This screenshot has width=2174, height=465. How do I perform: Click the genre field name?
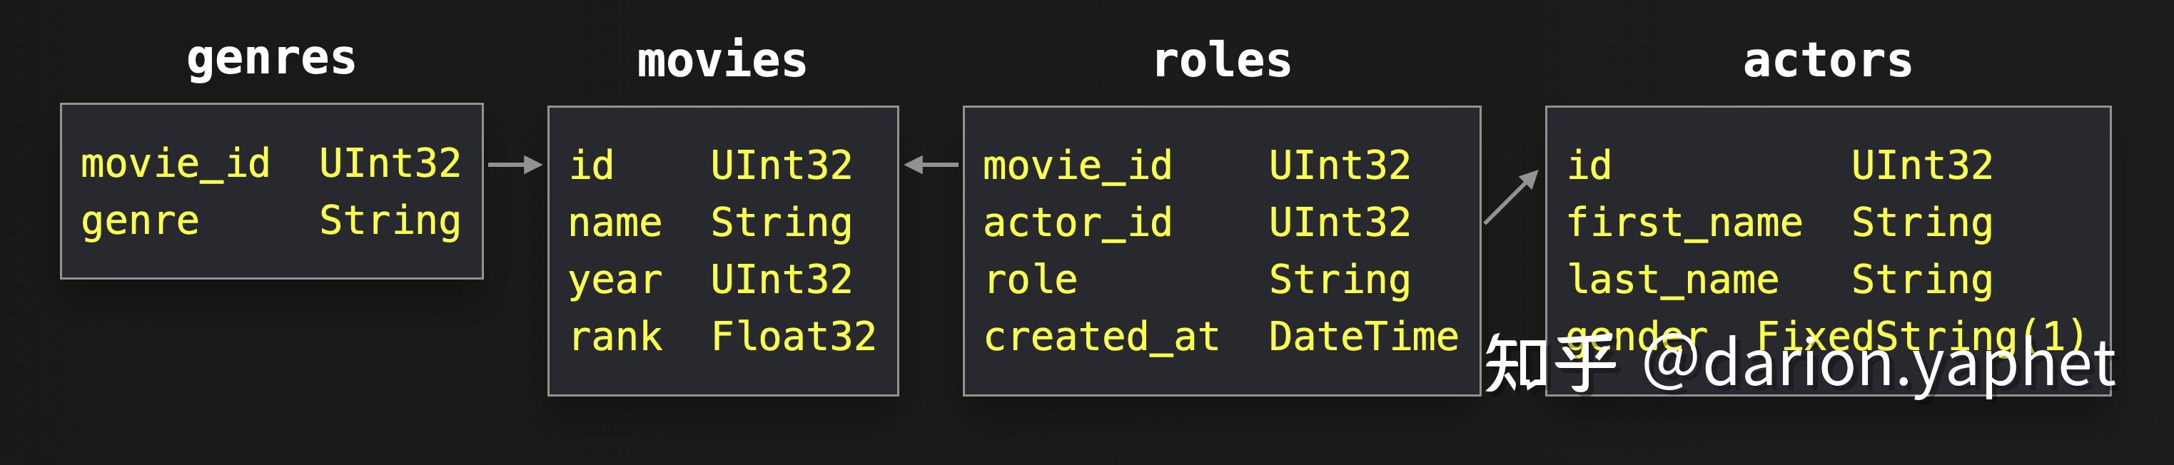140,221
